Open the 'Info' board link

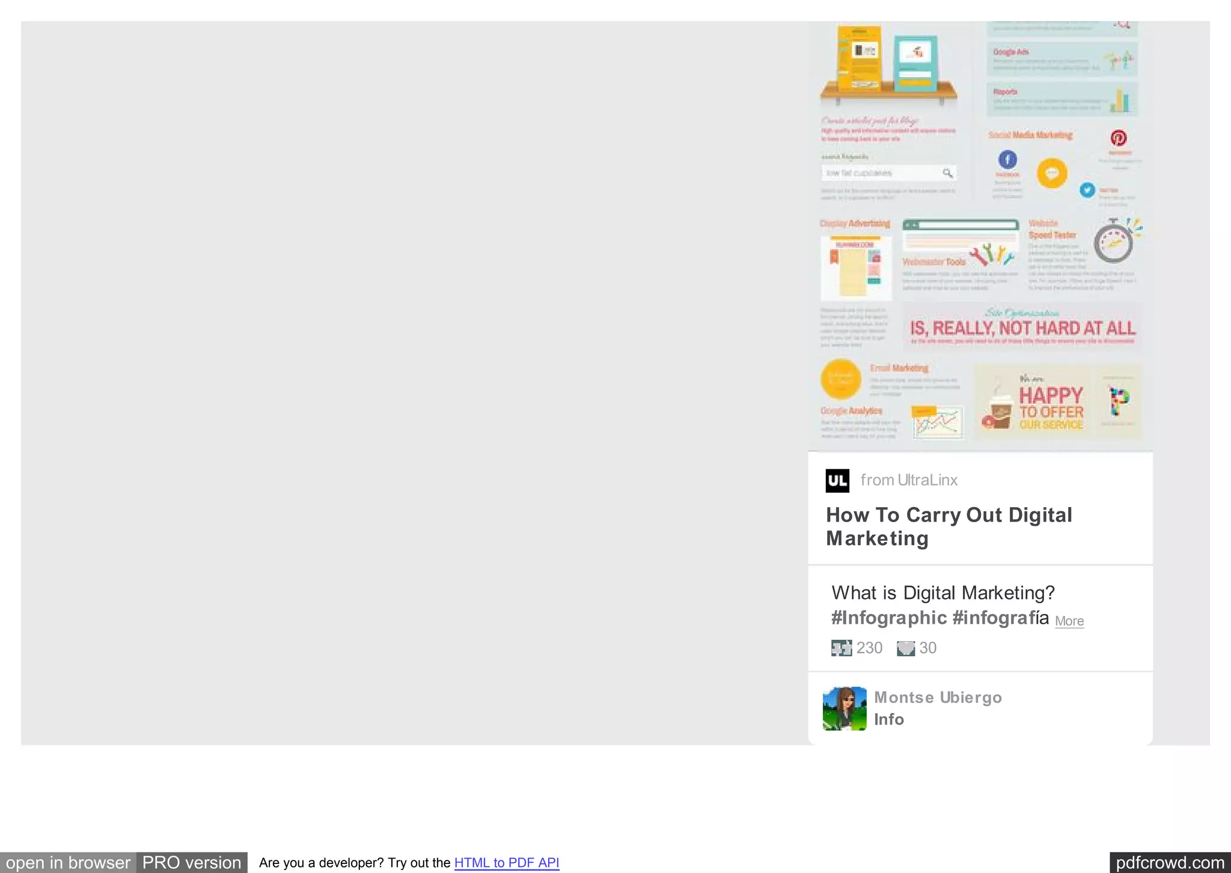point(888,719)
